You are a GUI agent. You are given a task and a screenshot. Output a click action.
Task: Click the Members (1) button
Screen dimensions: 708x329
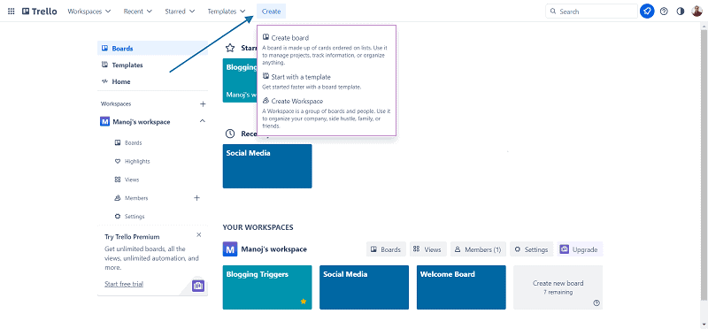coord(478,249)
